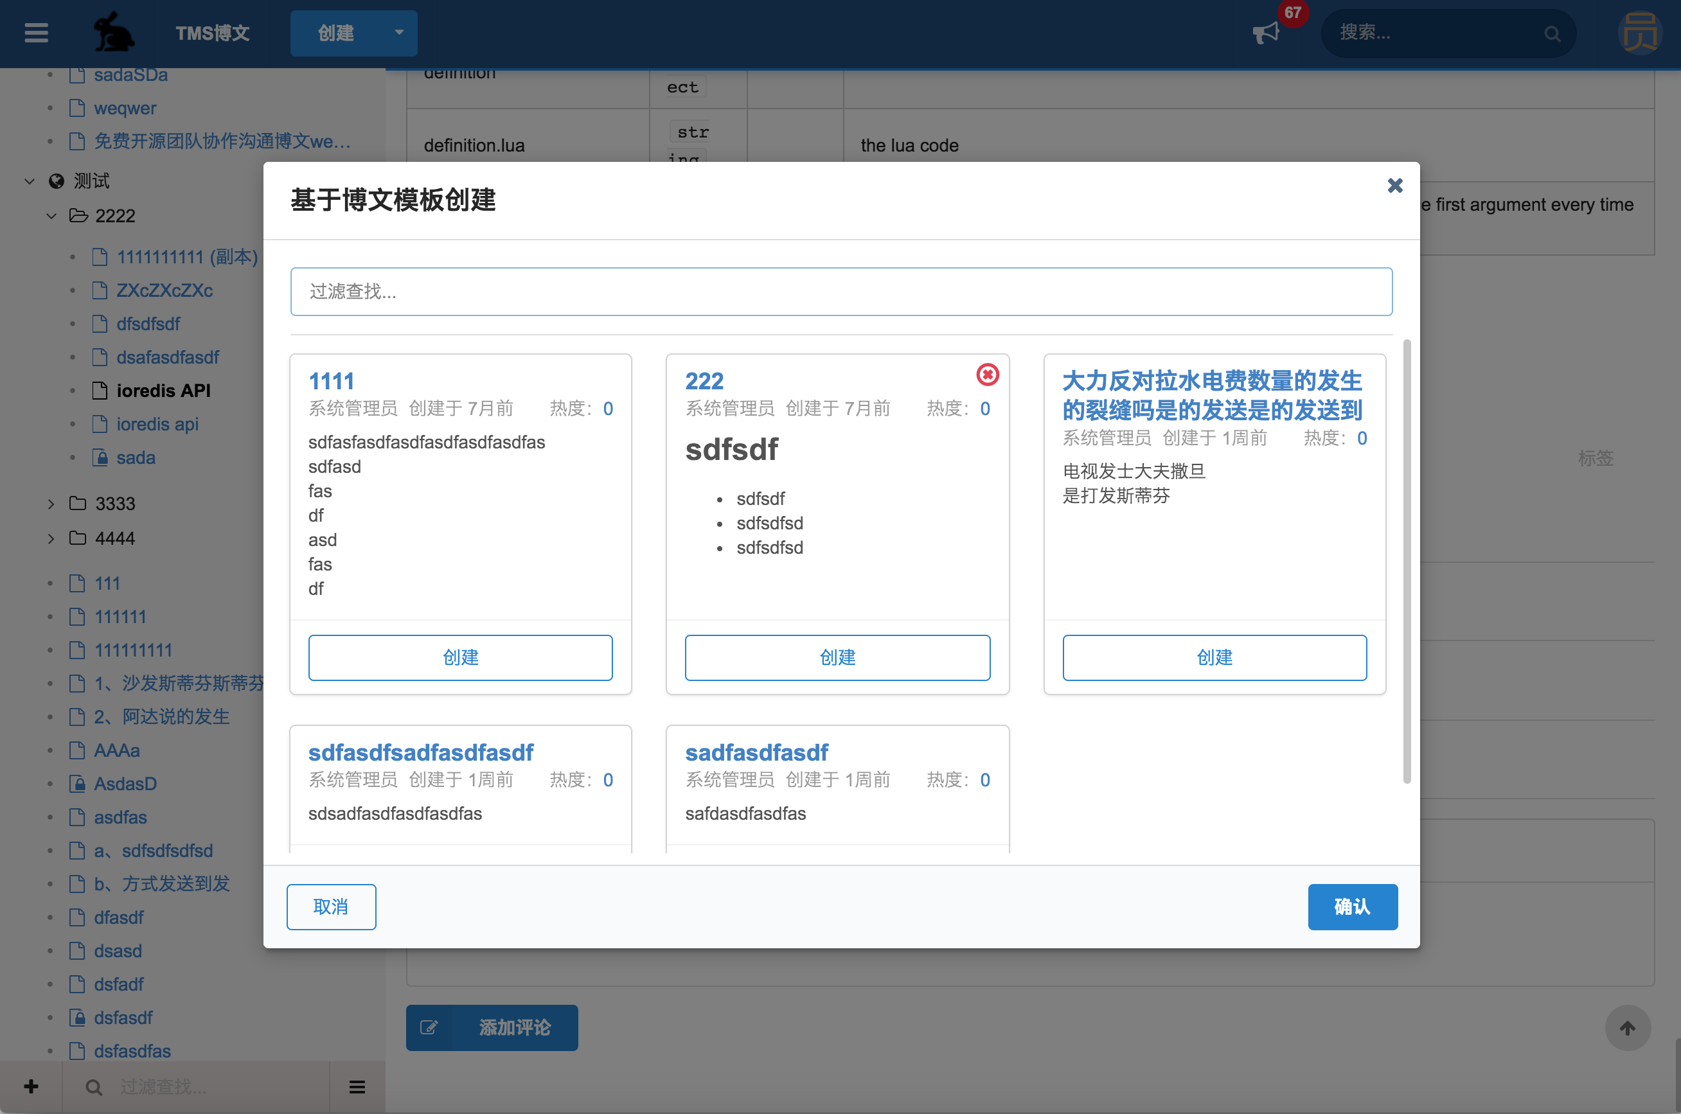
Task: Click the search magnifier icon in the top bar
Action: (x=1552, y=33)
